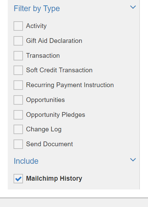The height and width of the screenshot is (207, 148).
Task: Click the Mailchimp History label
Action: (x=54, y=179)
